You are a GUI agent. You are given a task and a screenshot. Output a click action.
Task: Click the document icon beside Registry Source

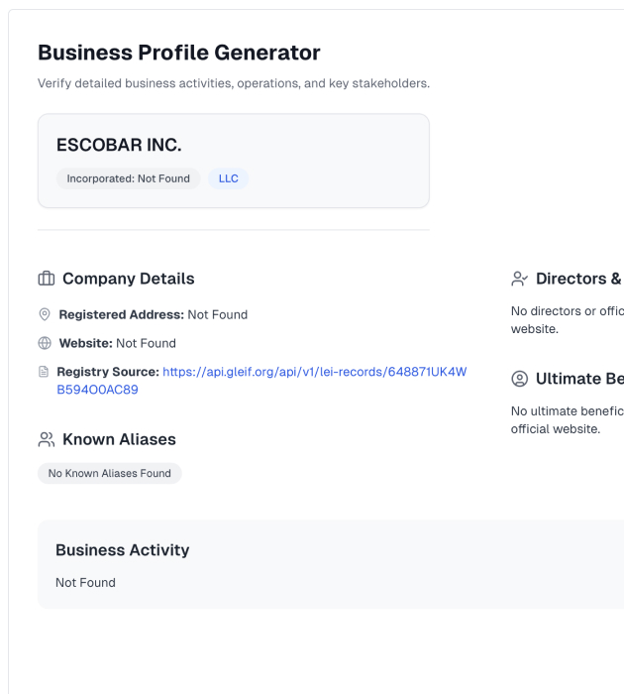[44, 372]
